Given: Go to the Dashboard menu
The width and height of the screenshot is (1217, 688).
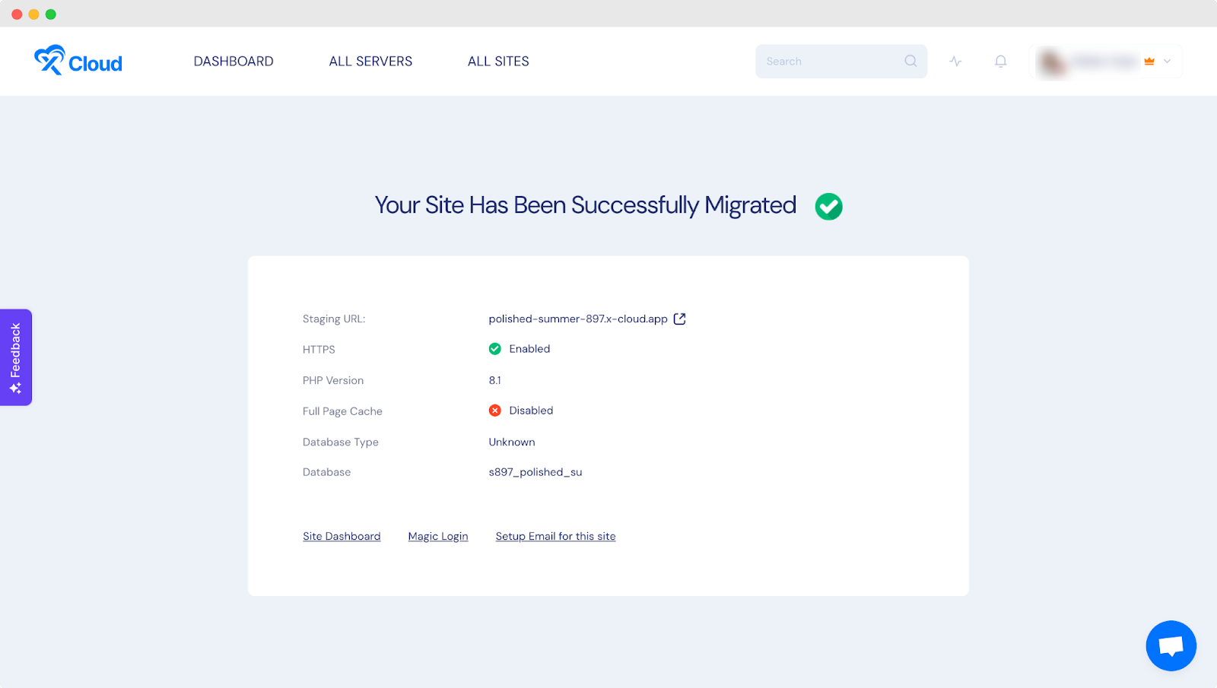Looking at the screenshot, I should [234, 62].
